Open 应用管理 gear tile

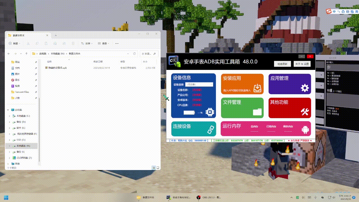[x=290, y=84]
